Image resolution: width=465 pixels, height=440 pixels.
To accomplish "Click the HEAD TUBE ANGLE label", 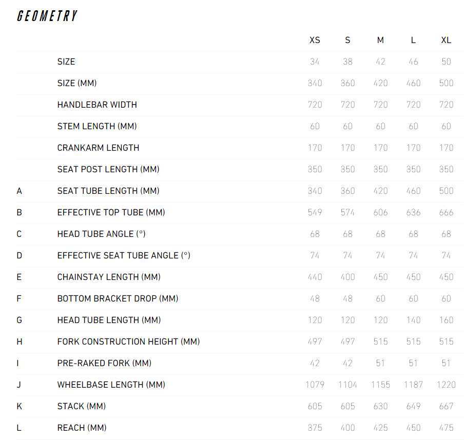I will pos(102,234).
